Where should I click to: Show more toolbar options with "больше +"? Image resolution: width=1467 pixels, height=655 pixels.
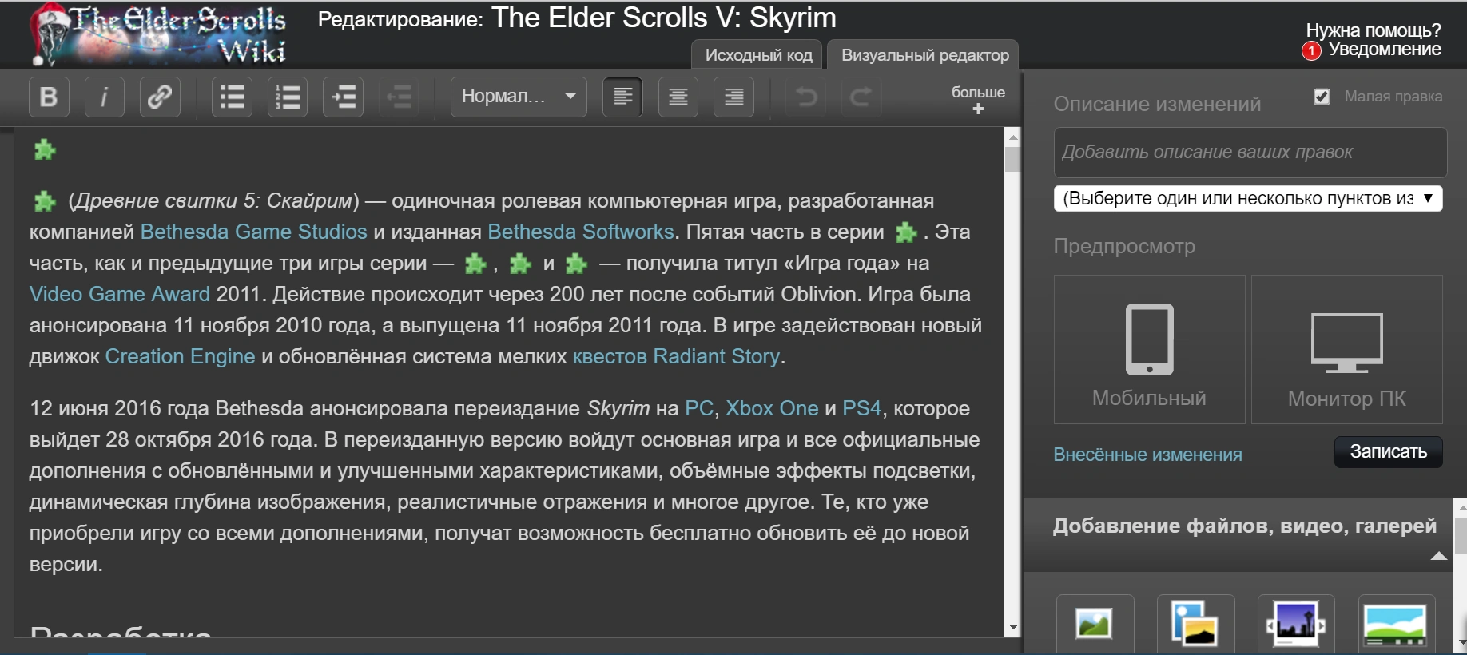tap(978, 99)
